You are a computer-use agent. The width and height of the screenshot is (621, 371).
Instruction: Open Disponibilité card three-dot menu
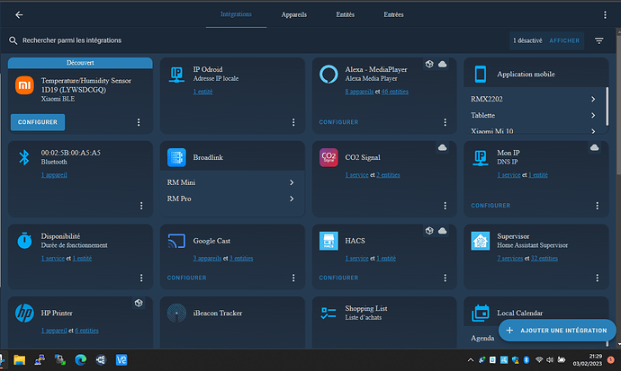141,278
